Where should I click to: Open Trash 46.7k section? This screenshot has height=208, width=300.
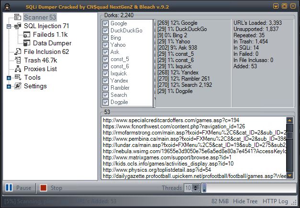click(x=41, y=60)
